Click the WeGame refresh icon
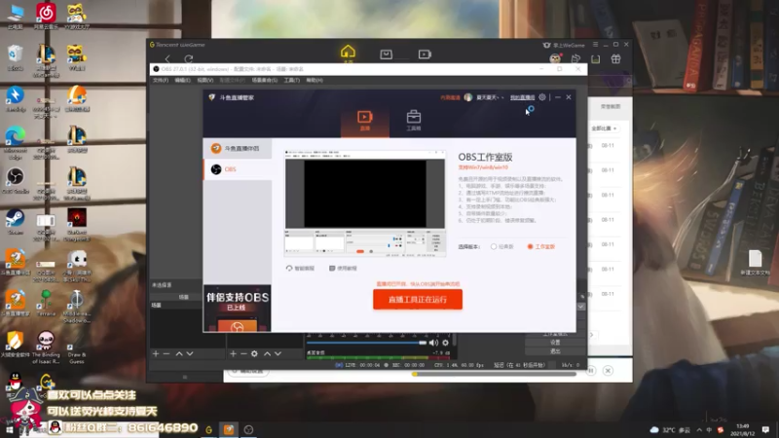 coord(188,58)
